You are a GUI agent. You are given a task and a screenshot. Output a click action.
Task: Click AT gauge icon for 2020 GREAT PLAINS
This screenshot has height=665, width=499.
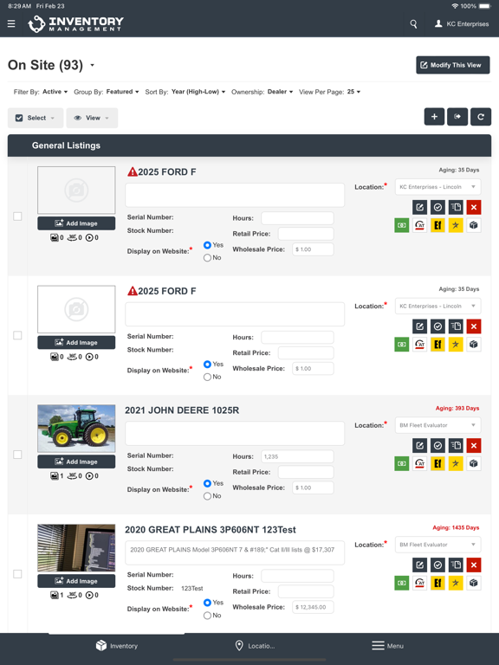tap(419, 583)
